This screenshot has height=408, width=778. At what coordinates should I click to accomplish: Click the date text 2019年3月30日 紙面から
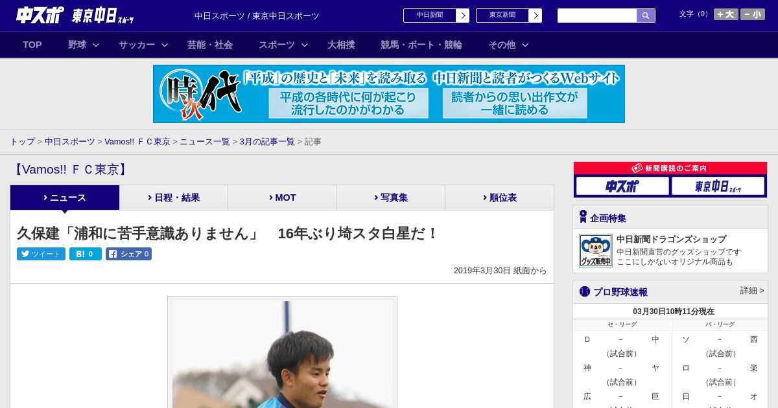click(500, 271)
